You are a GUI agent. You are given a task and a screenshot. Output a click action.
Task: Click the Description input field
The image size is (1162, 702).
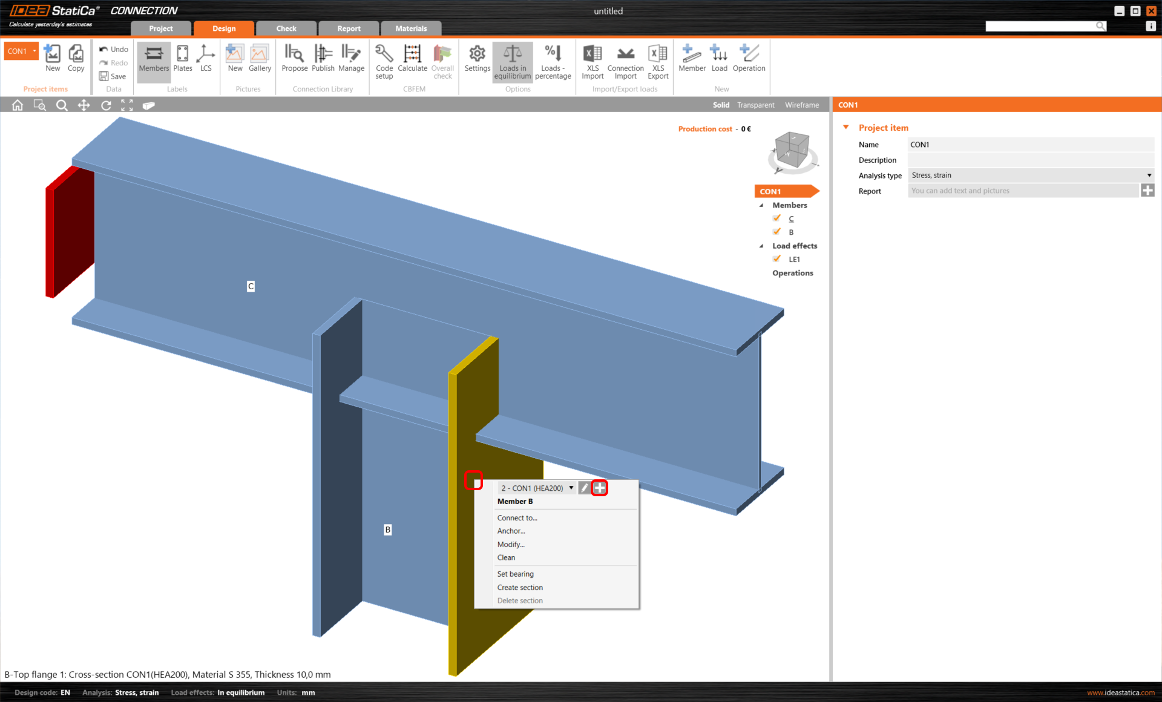point(1031,160)
